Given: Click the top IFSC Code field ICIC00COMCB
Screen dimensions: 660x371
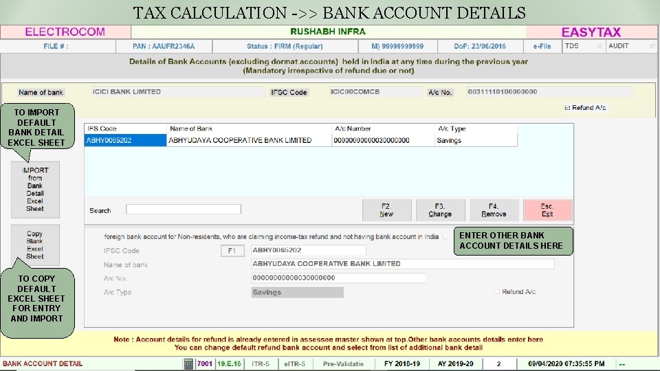Looking at the screenshot, I should pos(375,92).
